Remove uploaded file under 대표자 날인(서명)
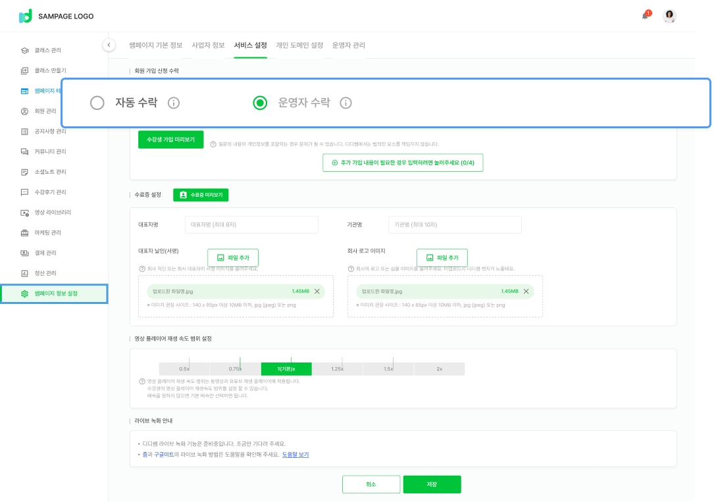Screen dimensions: 714x502 point(317,291)
